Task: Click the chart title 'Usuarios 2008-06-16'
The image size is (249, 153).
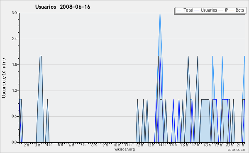Action: tap(63, 7)
